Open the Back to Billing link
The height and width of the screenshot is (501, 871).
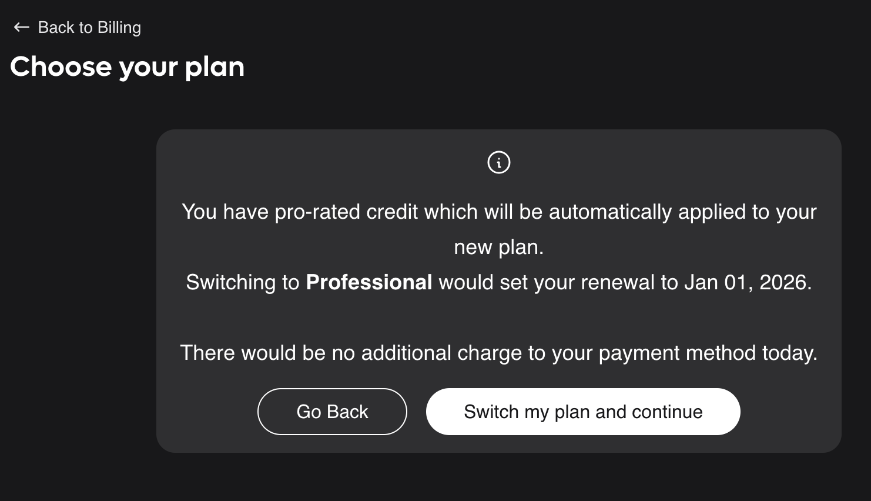point(89,28)
